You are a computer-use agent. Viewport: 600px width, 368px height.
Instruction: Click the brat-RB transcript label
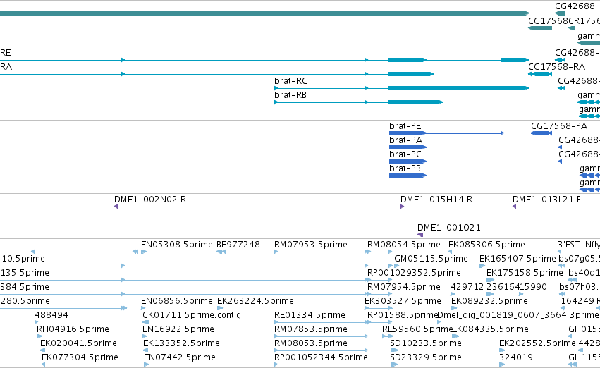[x=290, y=95]
